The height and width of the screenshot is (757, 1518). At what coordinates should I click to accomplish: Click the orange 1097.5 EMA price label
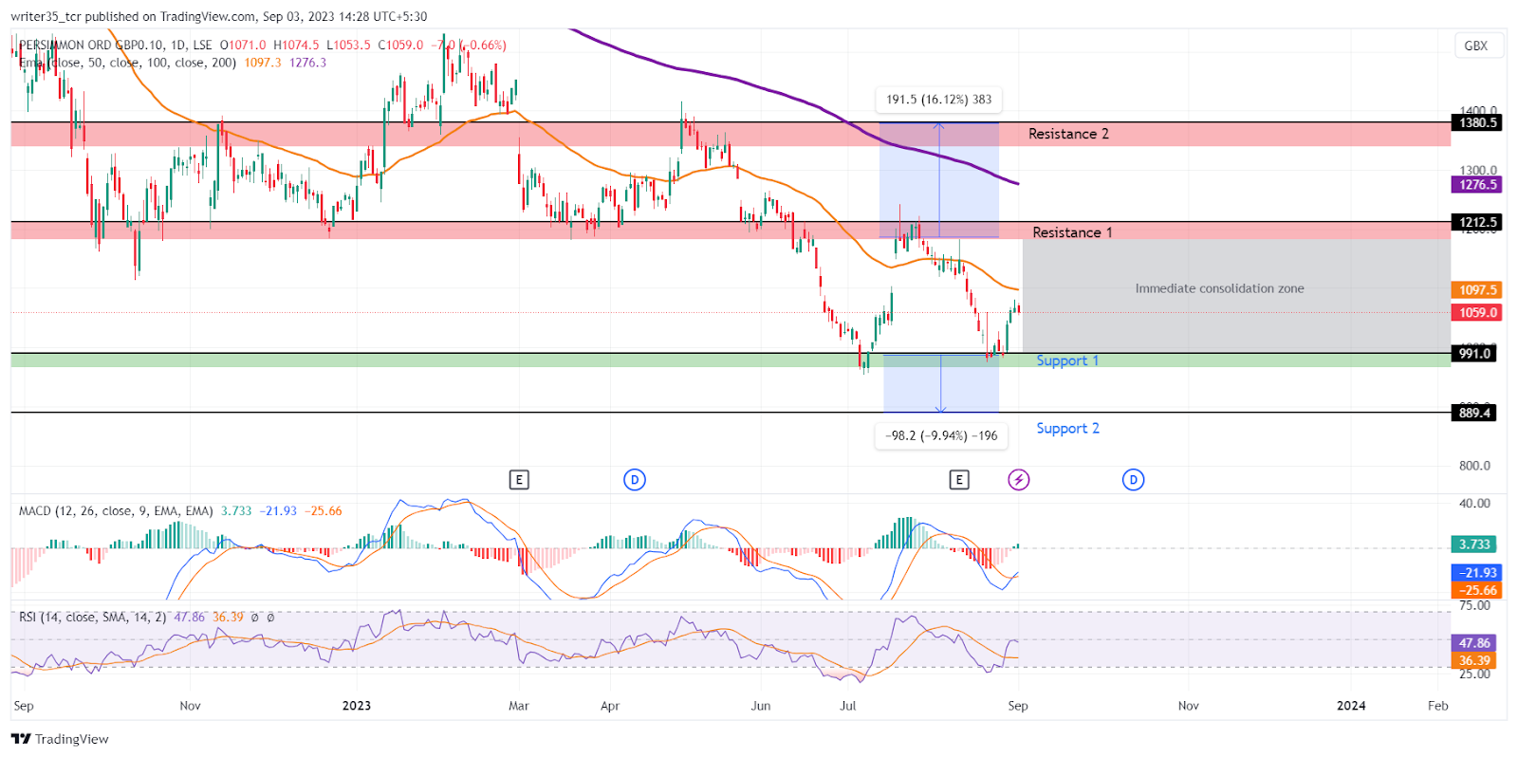[x=1477, y=290]
